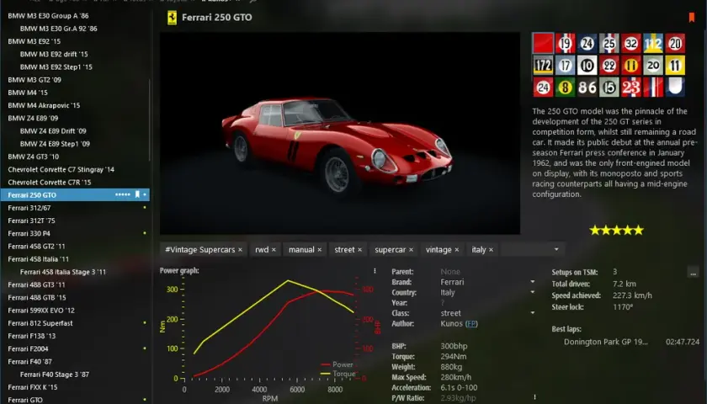This screenshot has width=707, height=404.
Task: Open the Setups on TSM ellipsis button
Action: click(693, 273)
